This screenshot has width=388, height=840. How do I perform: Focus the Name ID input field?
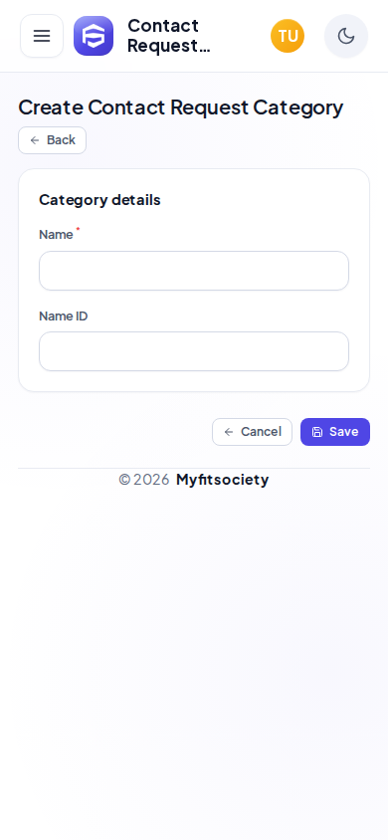point(194,351)
